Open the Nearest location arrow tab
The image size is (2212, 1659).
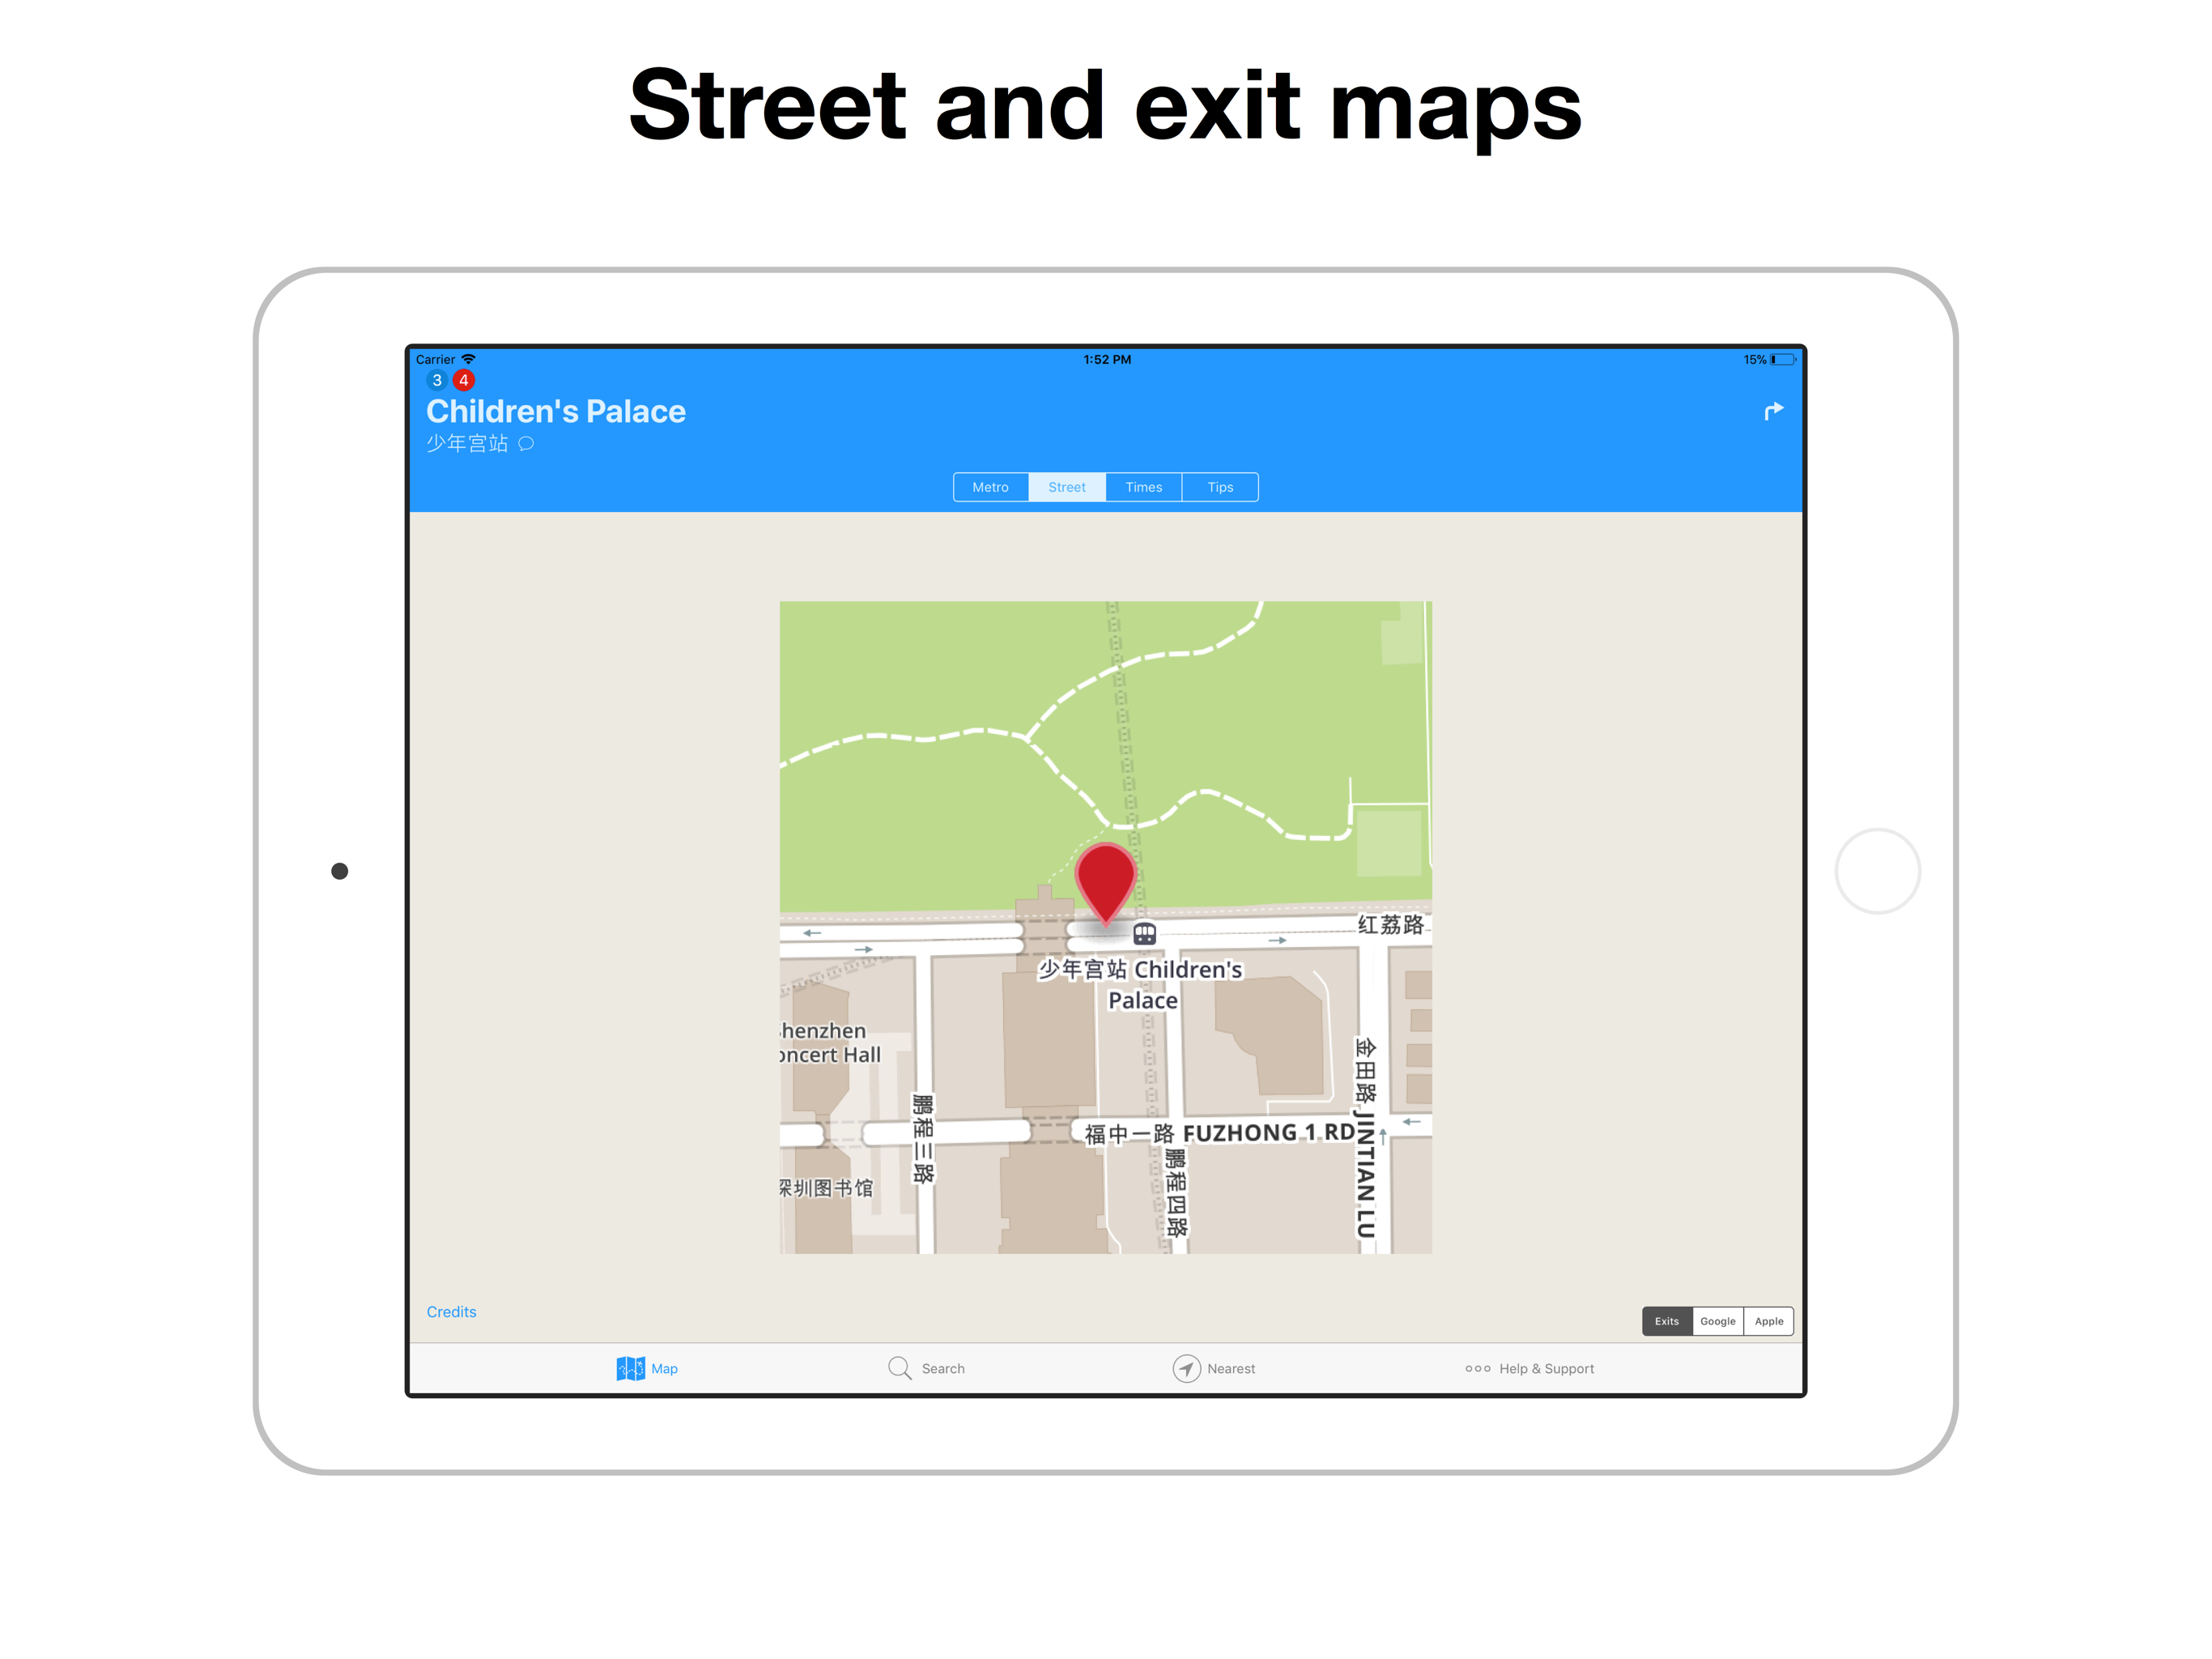coord(1186,1368)
